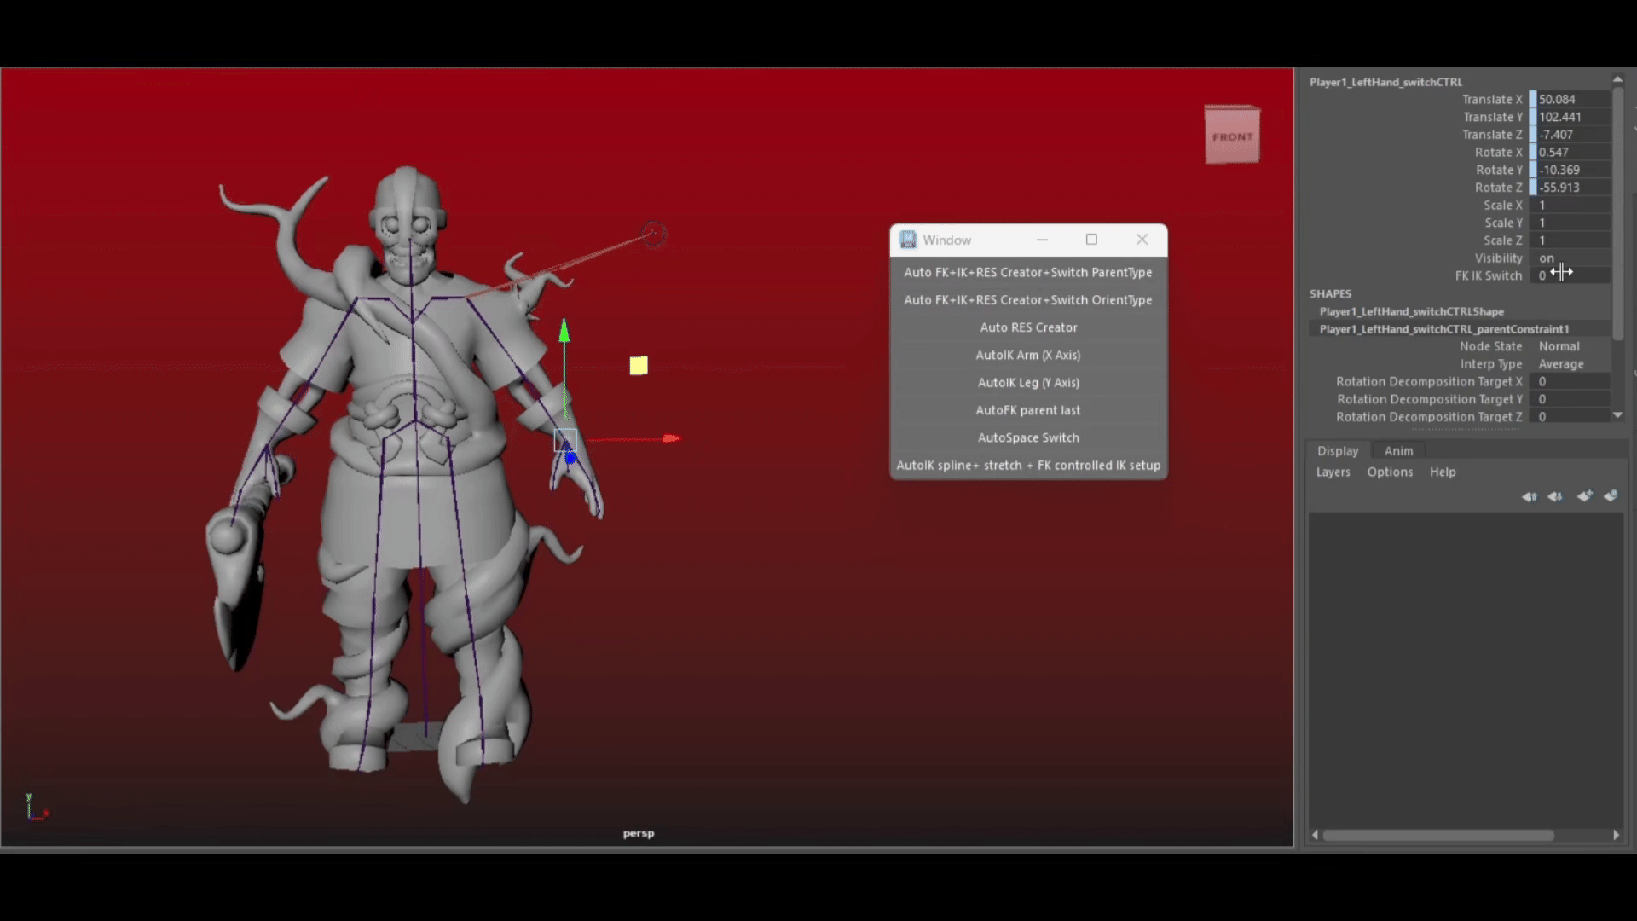The width and height of the screenshot is (1637, 921).
Task: Click the layer editor horizontal scrollbar
Action: (x=1437, y=836)
